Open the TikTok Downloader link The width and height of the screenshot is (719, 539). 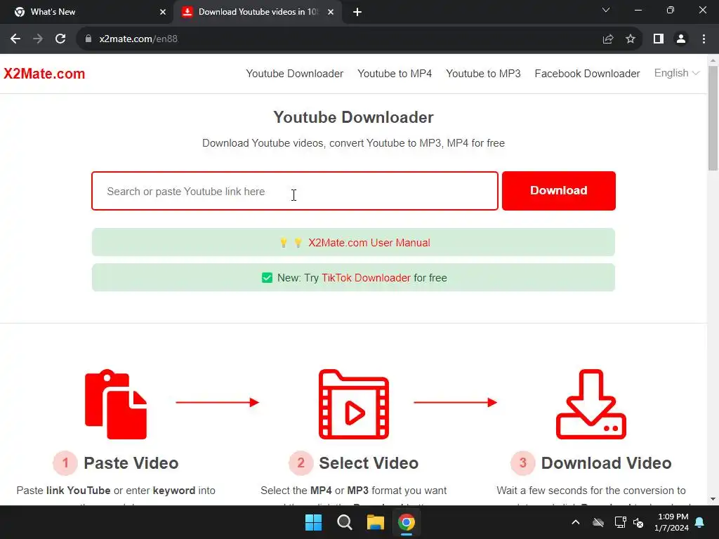pos(366,278)
